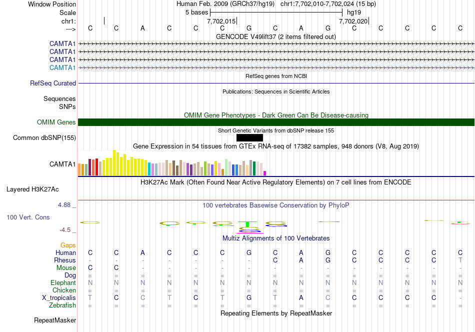Click the orange 'Gaps' label
The width and height of the screenshot is (475, 332).
(68, 245)
